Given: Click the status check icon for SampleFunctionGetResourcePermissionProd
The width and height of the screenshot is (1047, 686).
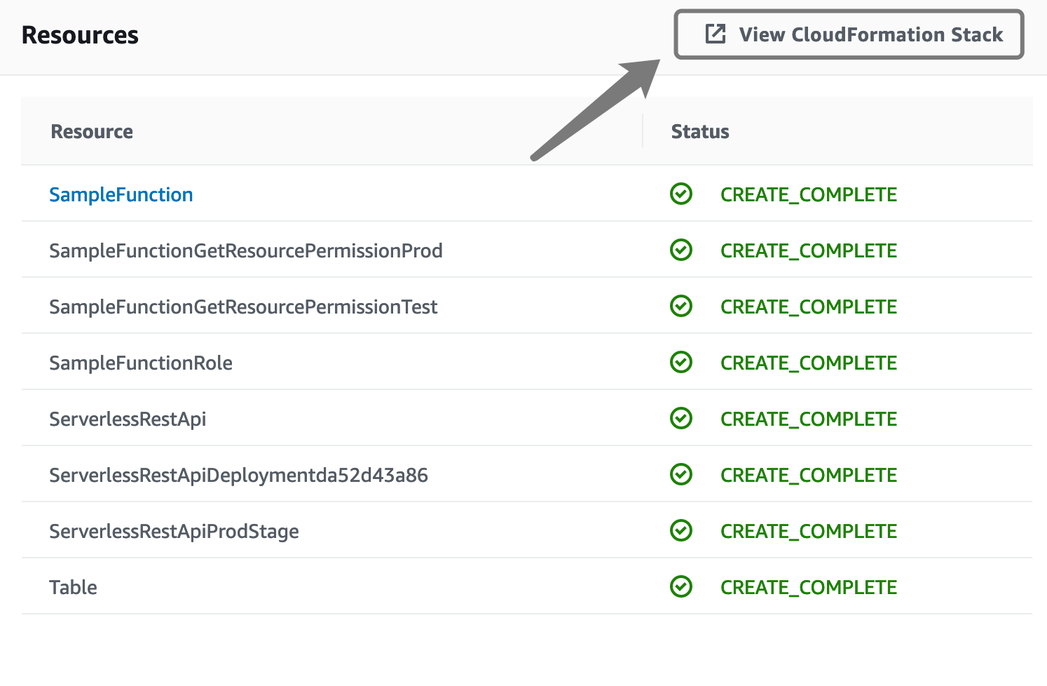Looking at the screenshot, I should pos(681,250).
